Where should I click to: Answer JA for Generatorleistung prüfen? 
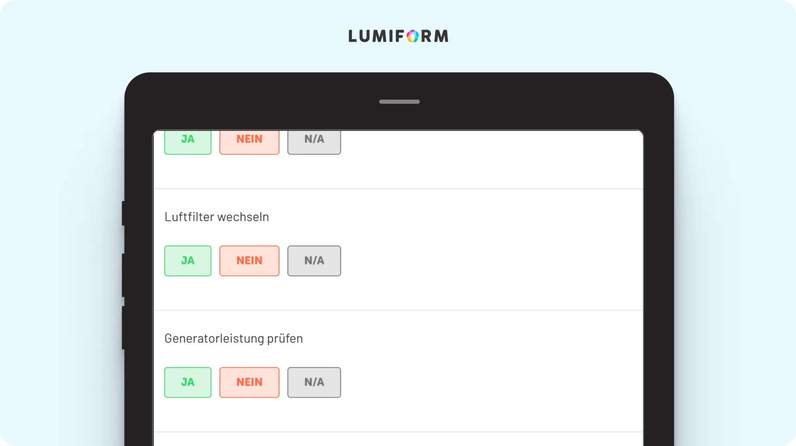[188, 382]
